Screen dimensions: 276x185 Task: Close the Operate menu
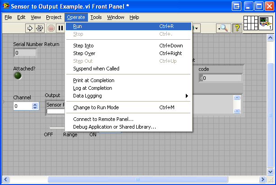coord(76,17)
